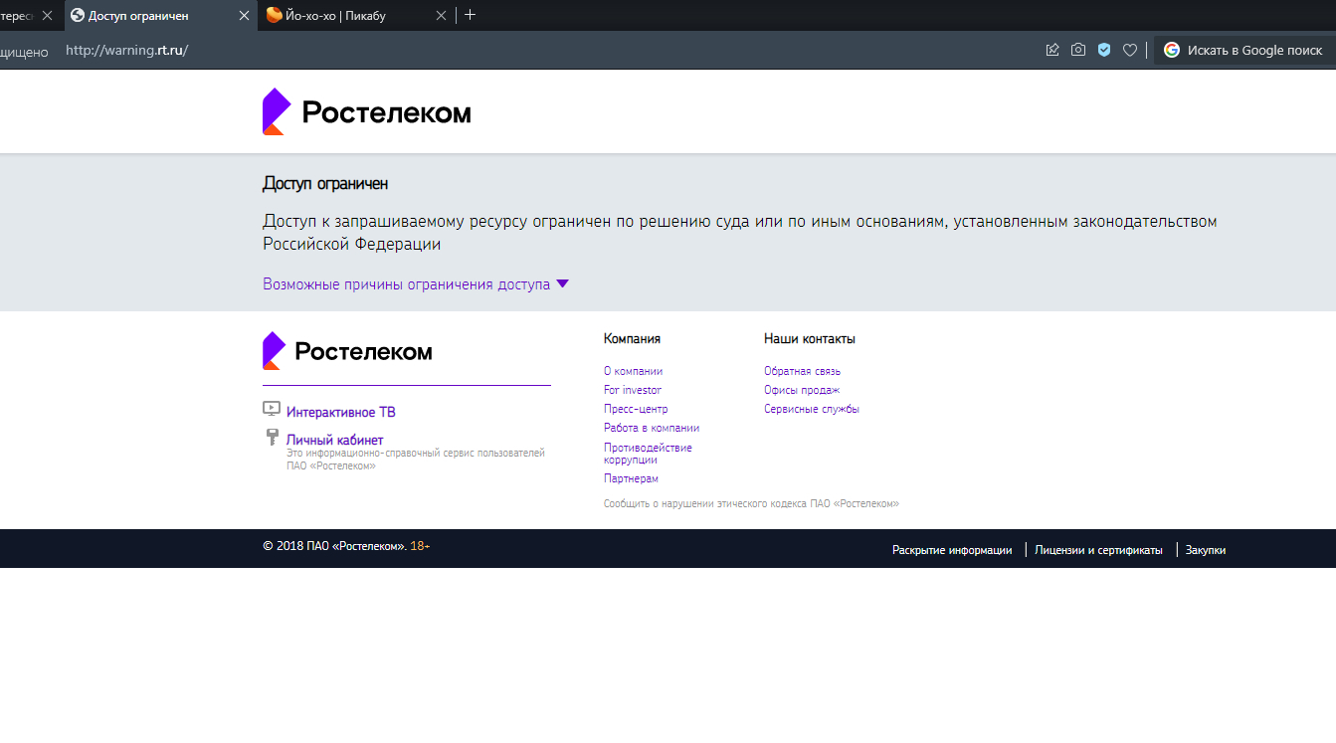The height and width of the screenshot is (743, 1336).
Task: Click the Ростелеком logo in the footer
Action: (347, 351)
